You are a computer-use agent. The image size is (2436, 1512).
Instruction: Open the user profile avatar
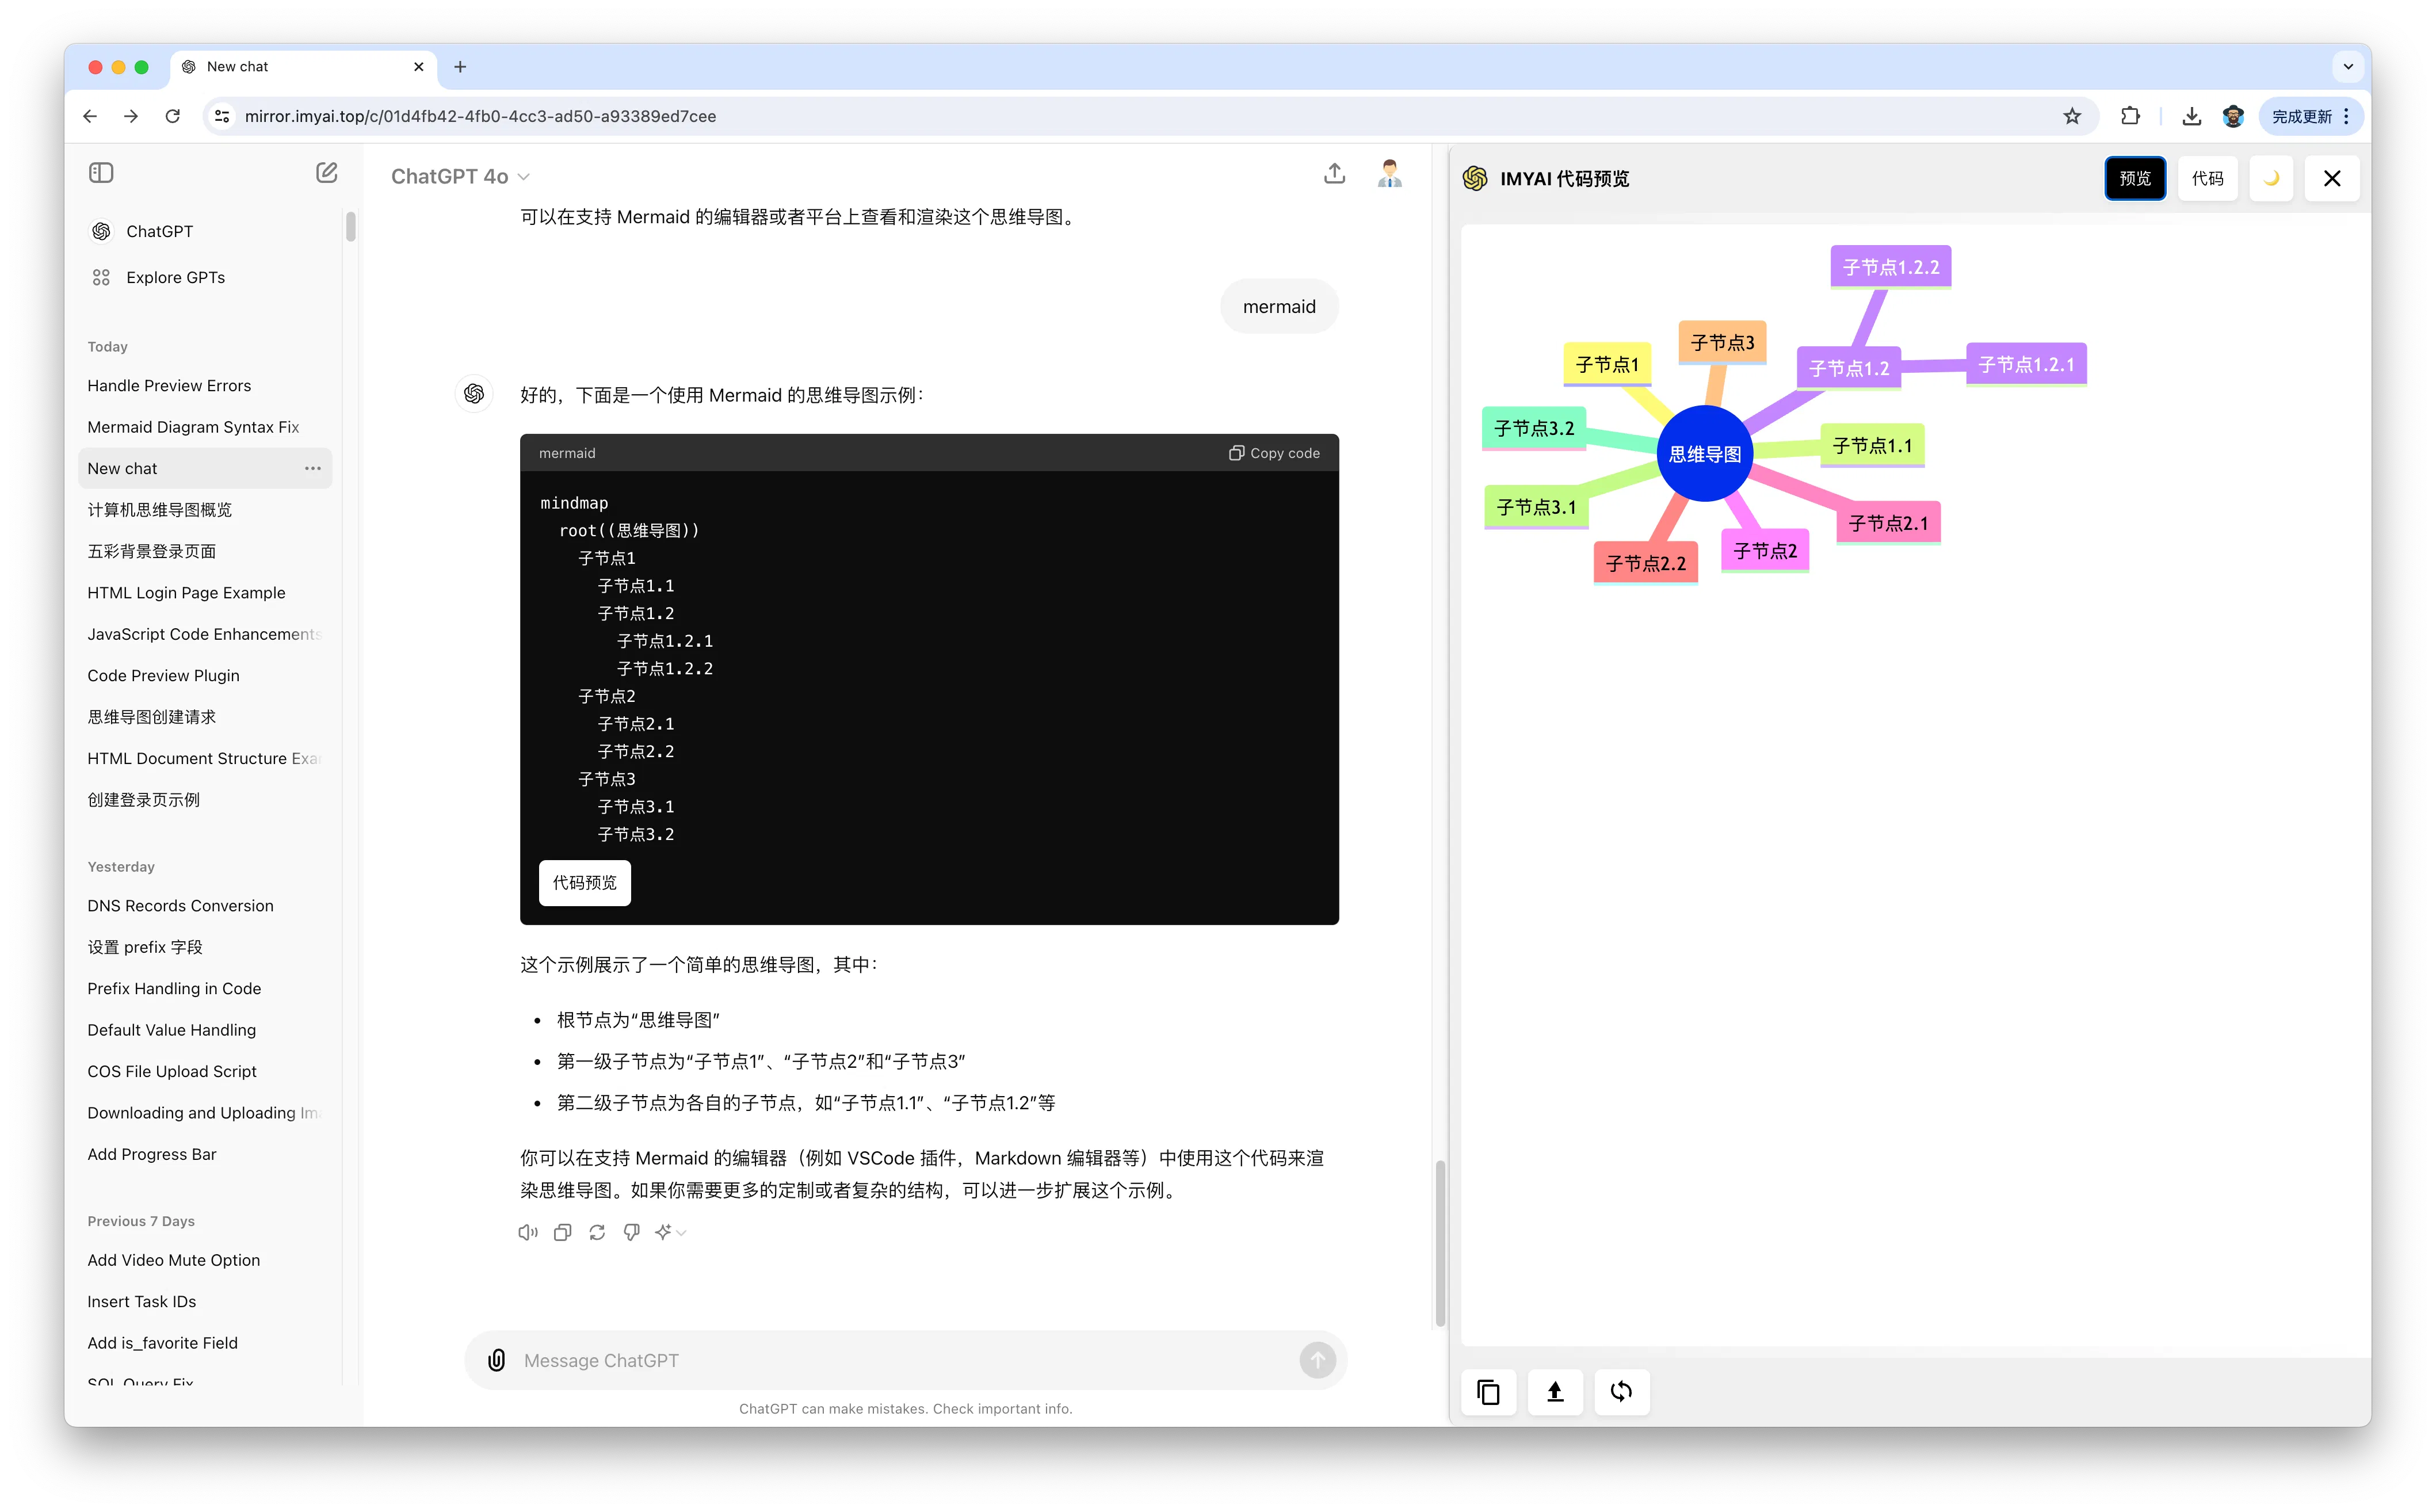pyautogui.click(x=1389, y=174)
